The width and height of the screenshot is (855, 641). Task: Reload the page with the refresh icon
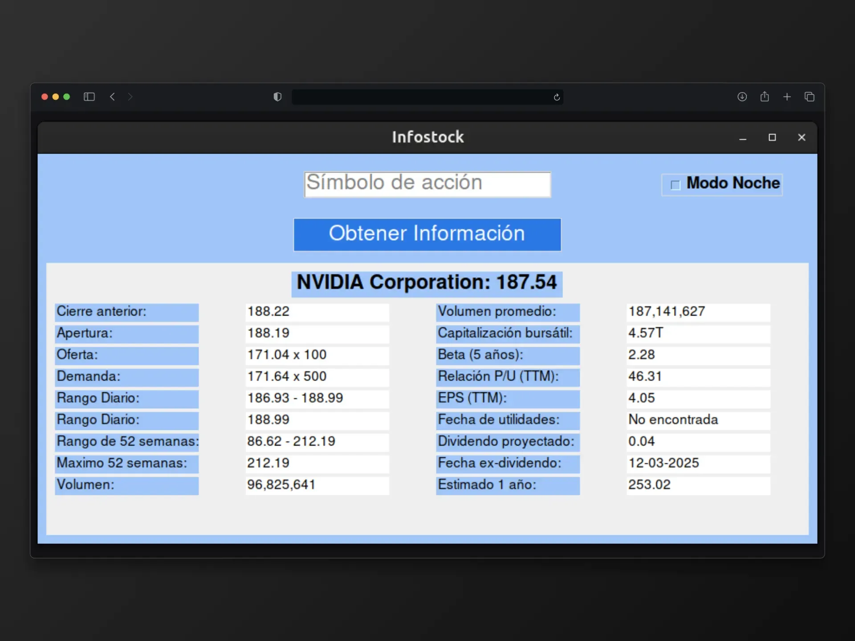click(557, 97)
